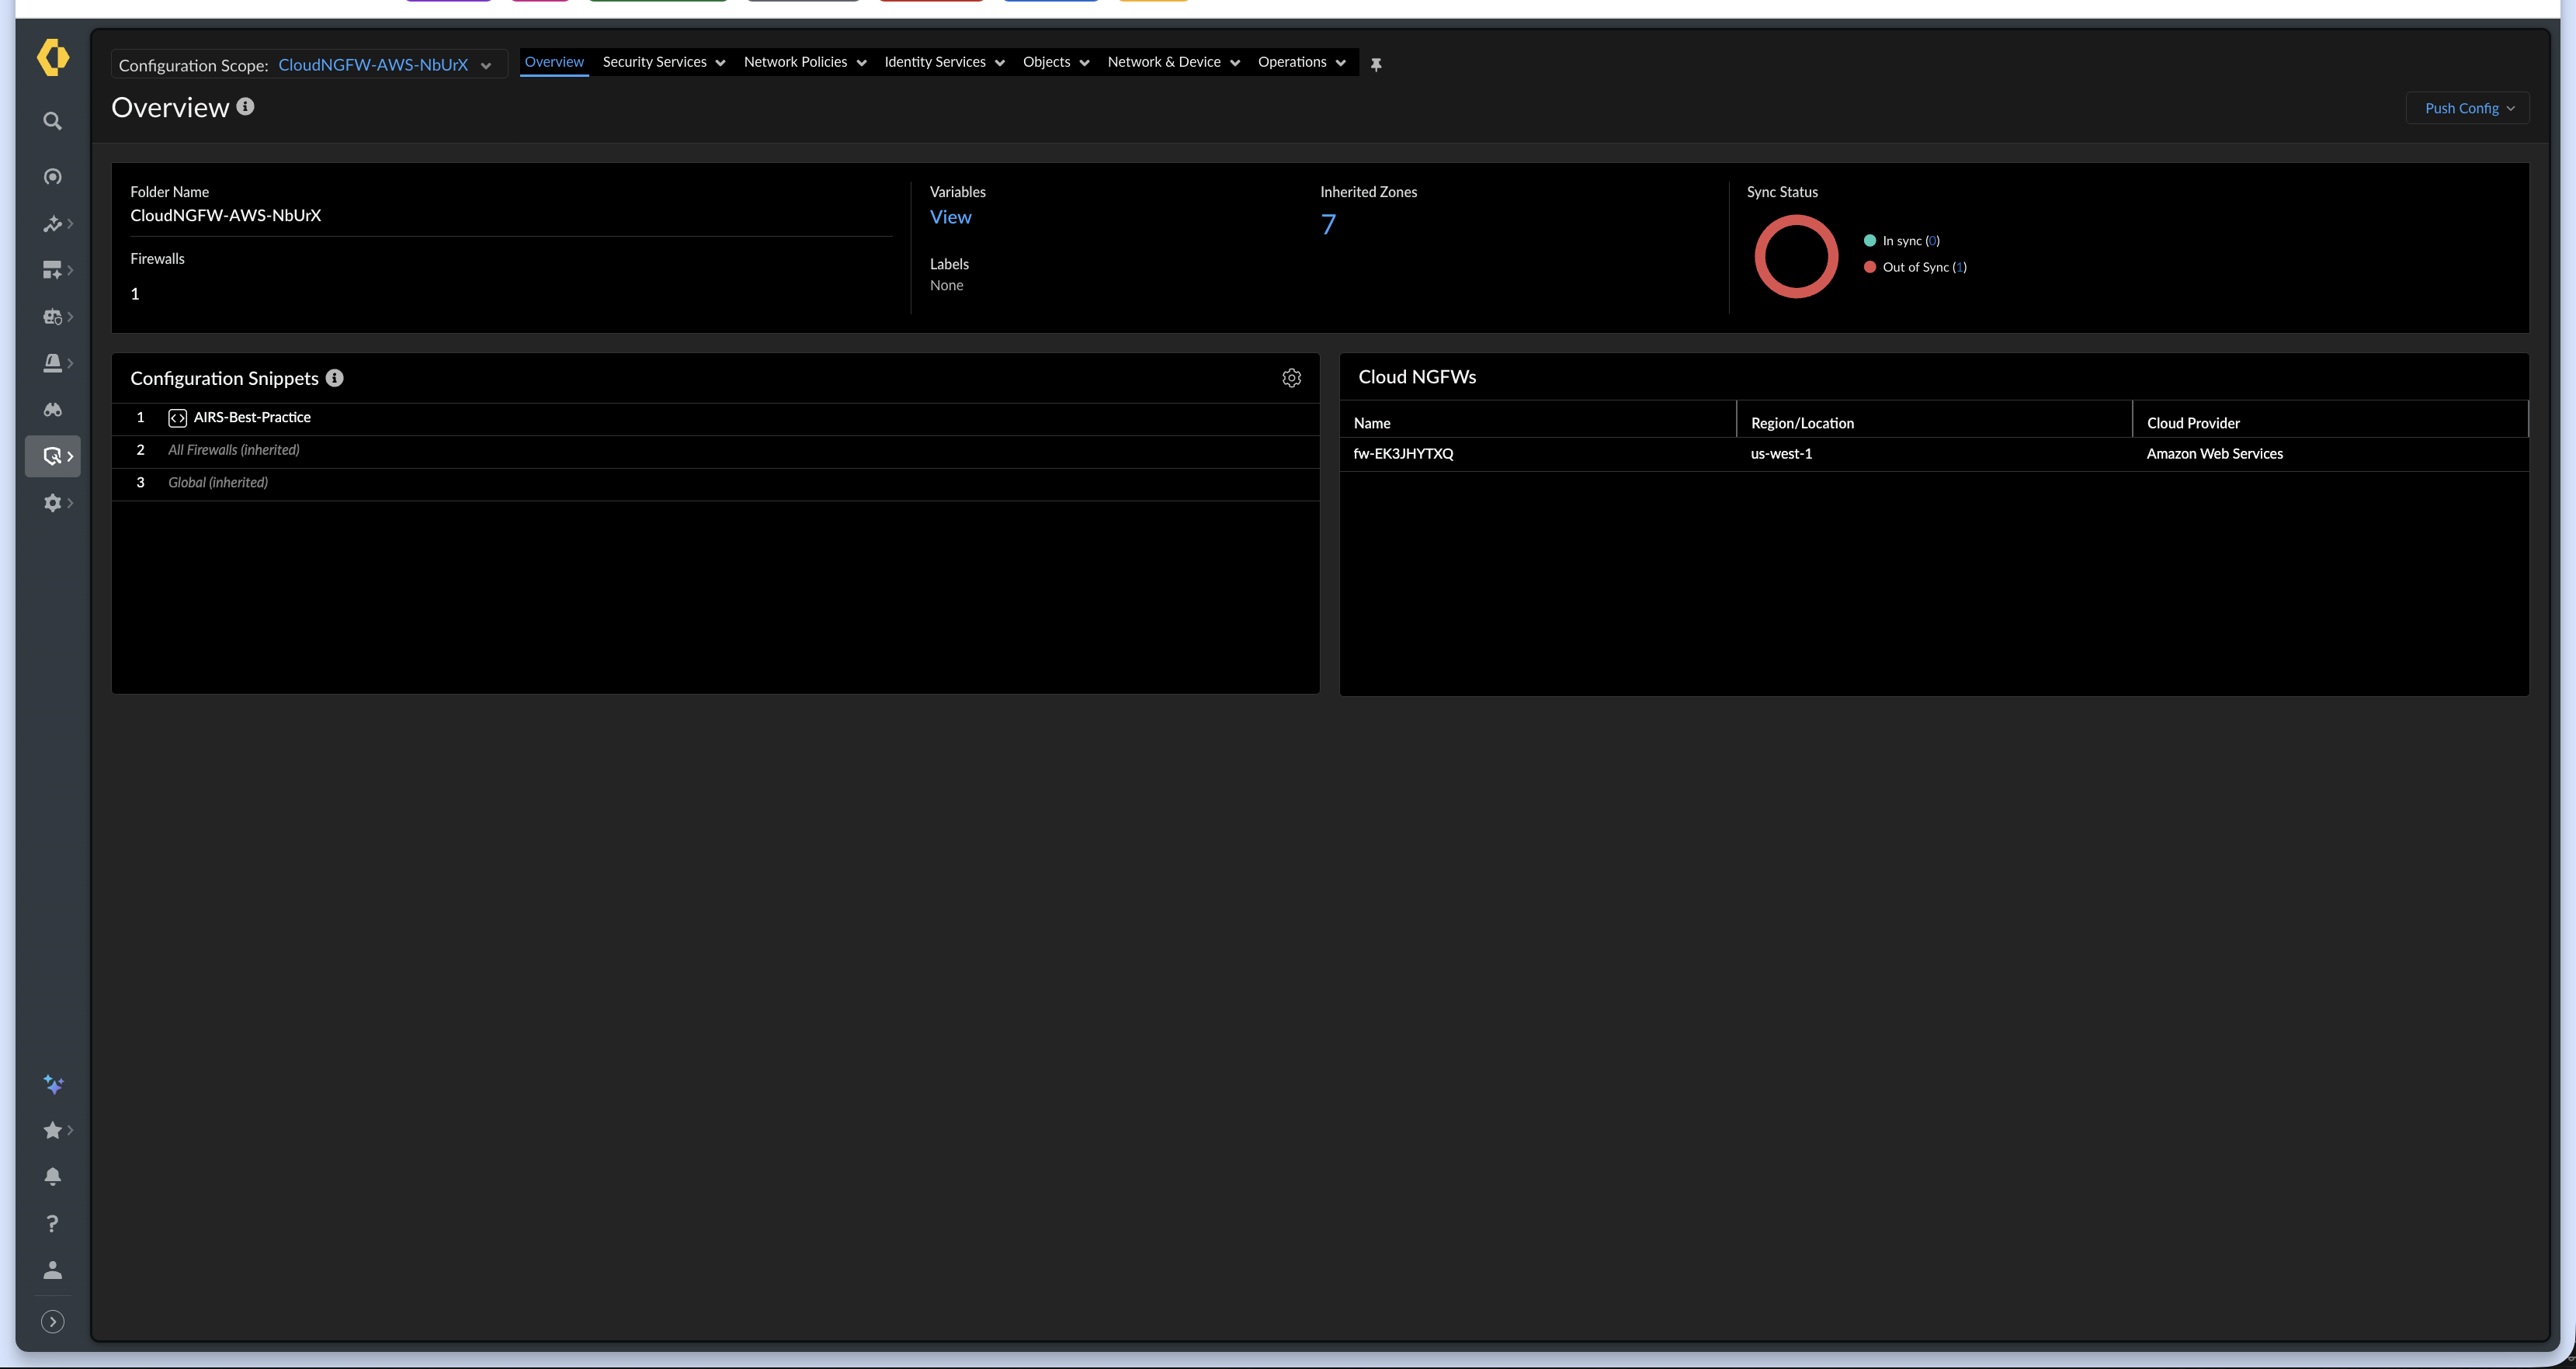Click the green In sync legend dot
2576x1369 pixels.
tap(1869, 241)
